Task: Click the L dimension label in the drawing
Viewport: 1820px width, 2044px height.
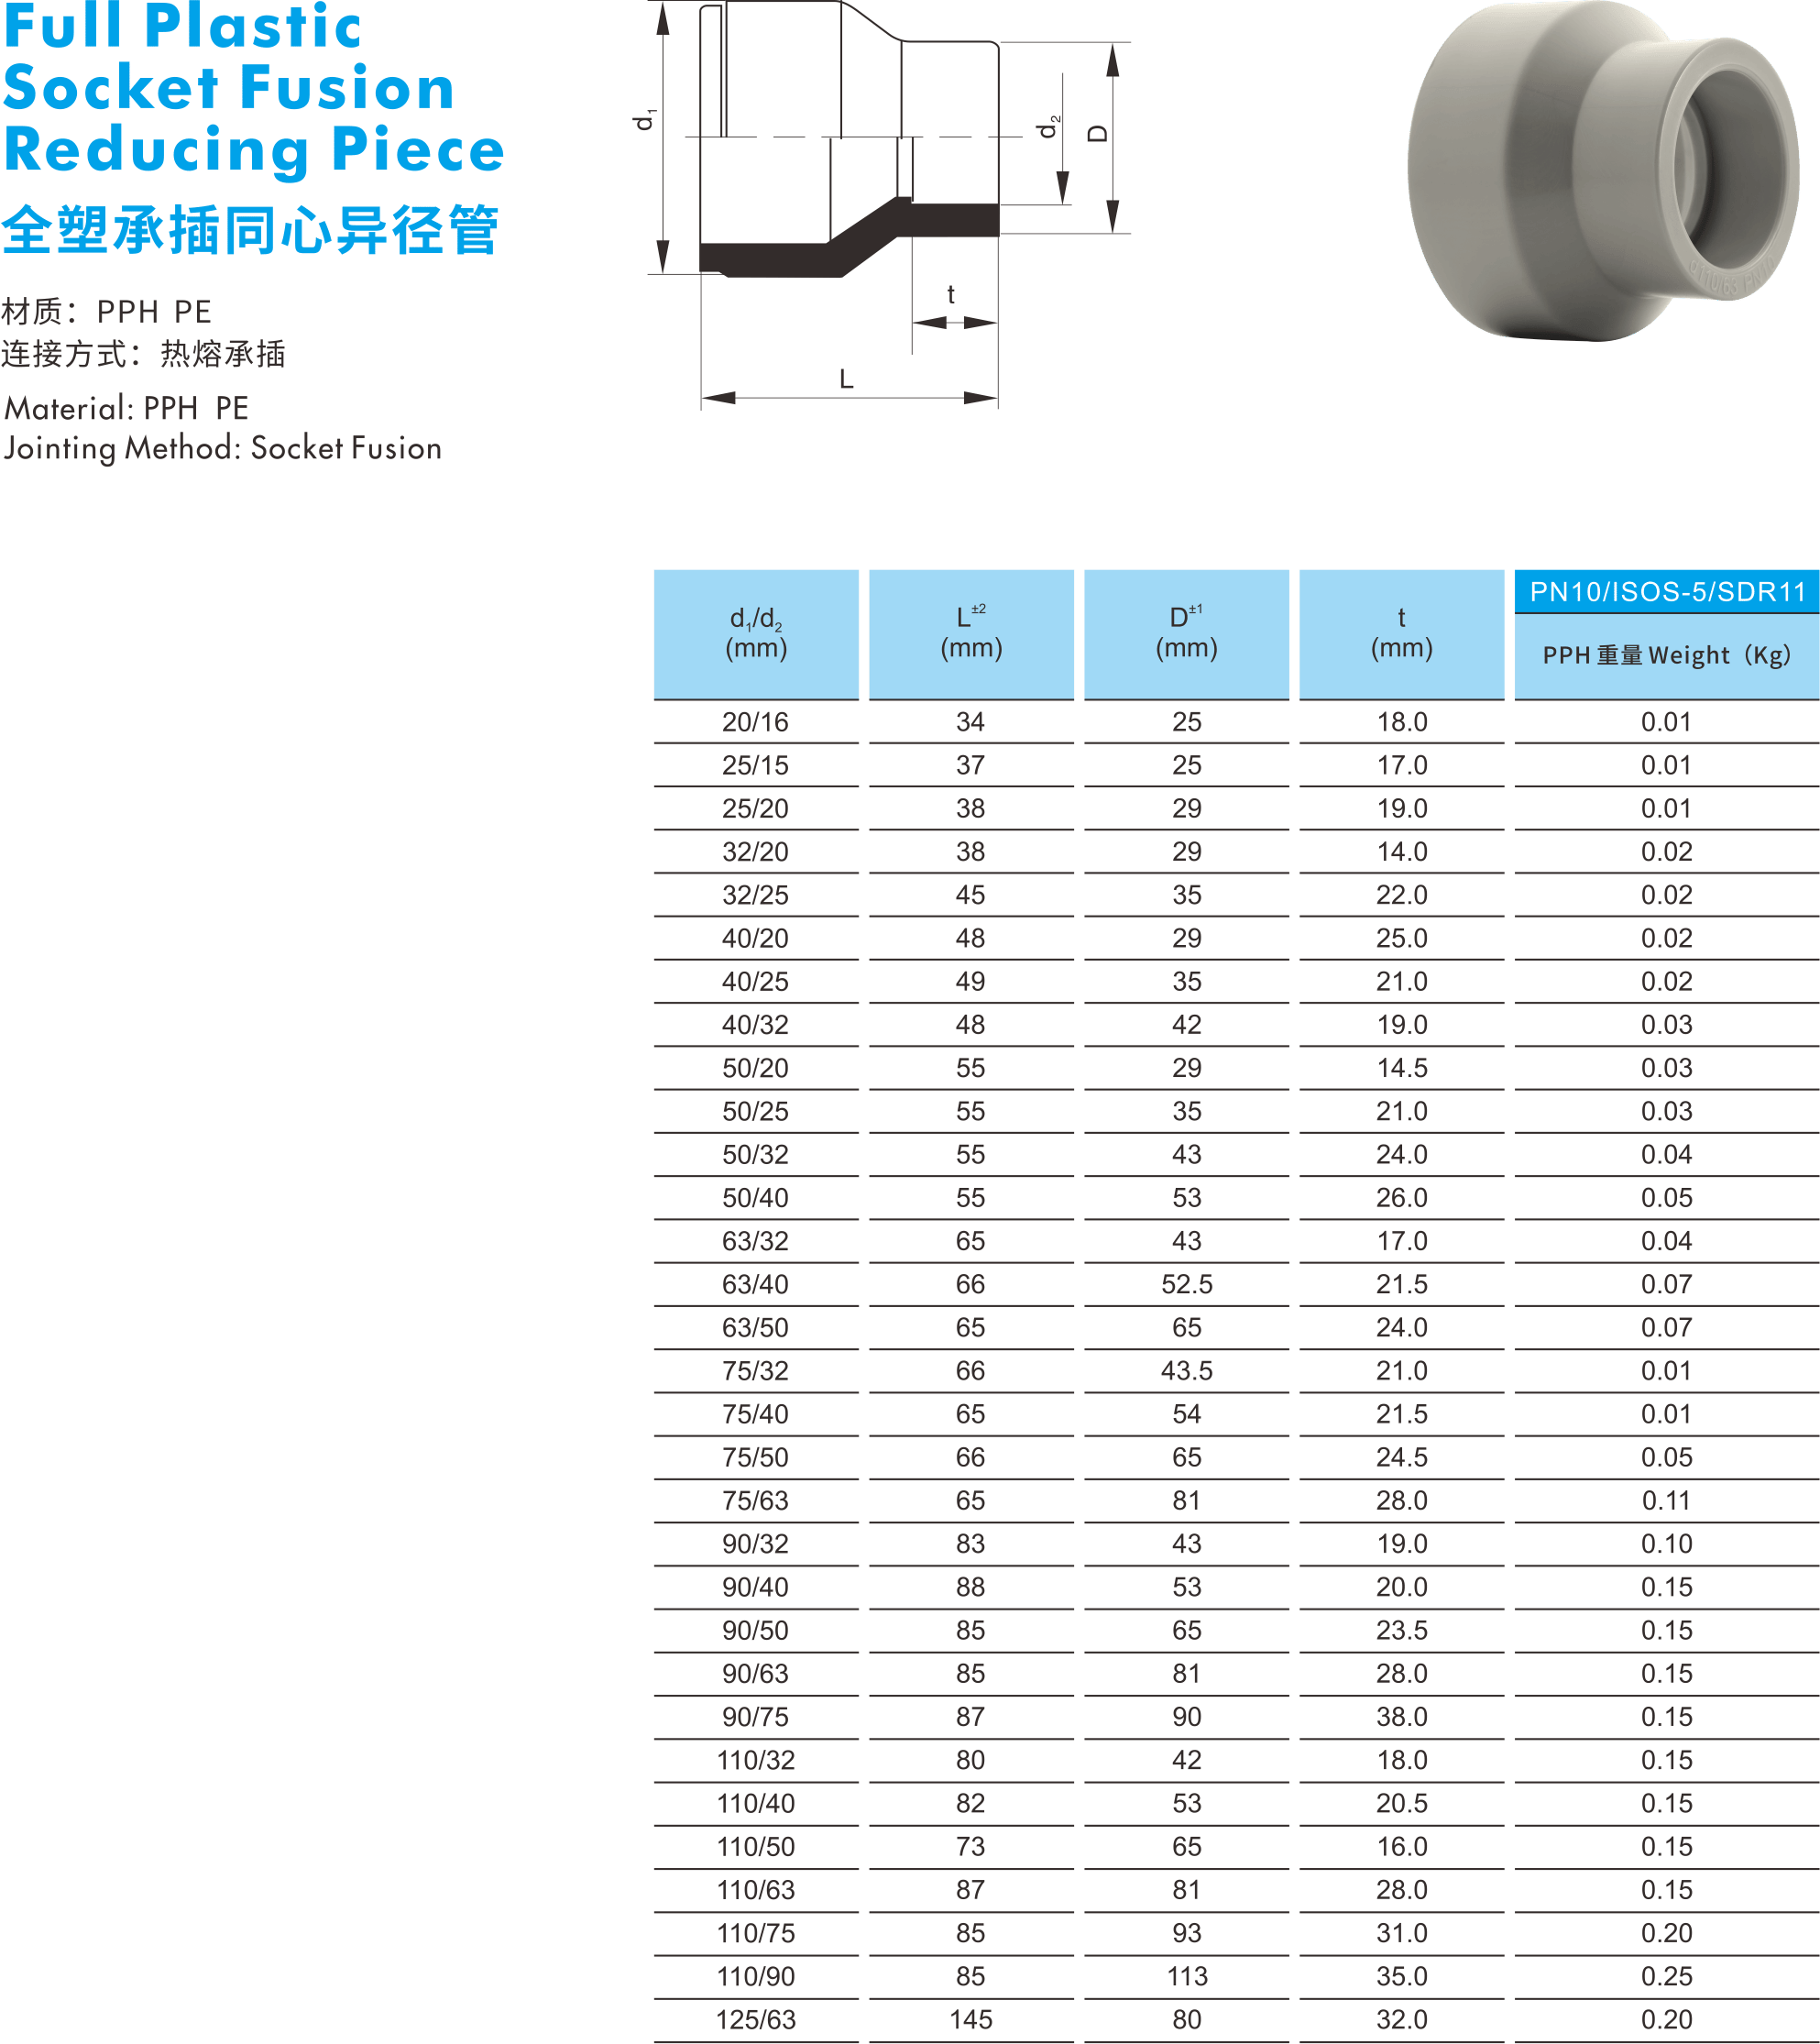Action: 846,380
